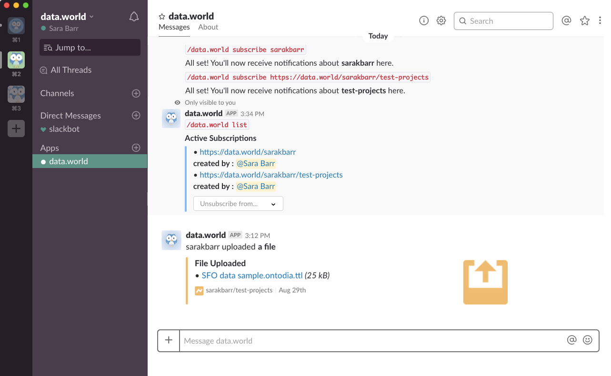Click the project icon beside sarakbarr/test-projects
Image resolution: width=611 pixels, height=376 pixels.
pyautogui.click(x=199, y=290)
